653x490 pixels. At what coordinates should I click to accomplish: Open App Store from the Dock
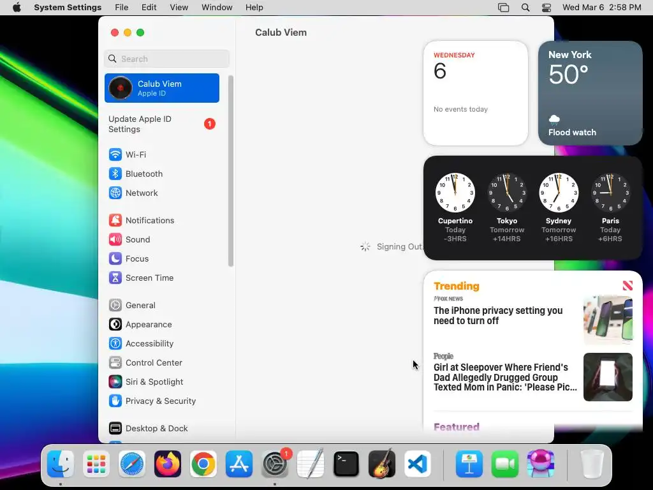click(x=239, y=464)
